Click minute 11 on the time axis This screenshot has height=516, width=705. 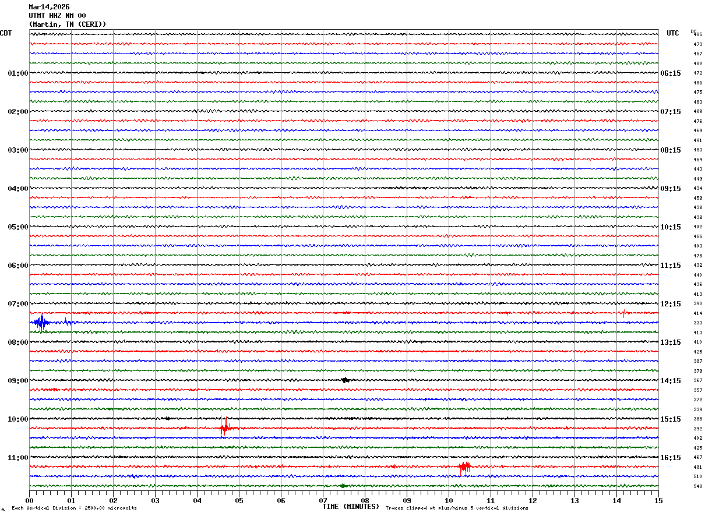pyautogui.click(x=491, y=500)
